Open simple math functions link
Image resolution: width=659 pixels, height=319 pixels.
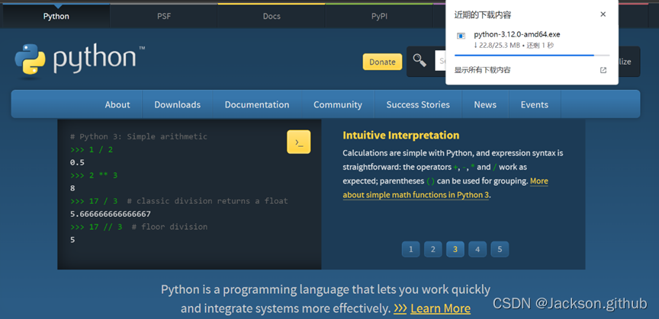point(416,194)
